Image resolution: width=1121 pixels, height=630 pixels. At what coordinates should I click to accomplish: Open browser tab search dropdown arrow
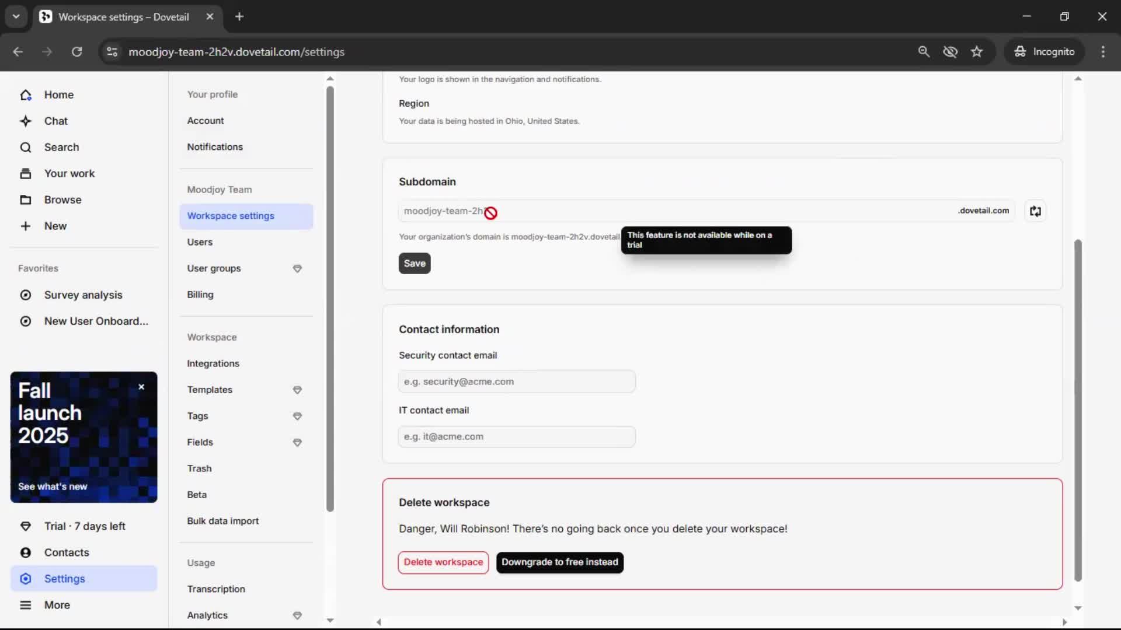point(16,16)
